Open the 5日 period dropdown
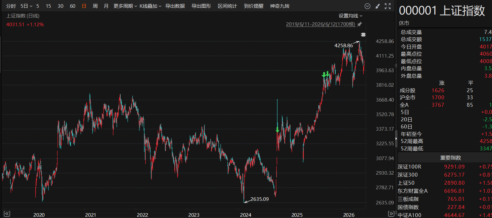Screen dimensions: 492x218 [26, 6]
